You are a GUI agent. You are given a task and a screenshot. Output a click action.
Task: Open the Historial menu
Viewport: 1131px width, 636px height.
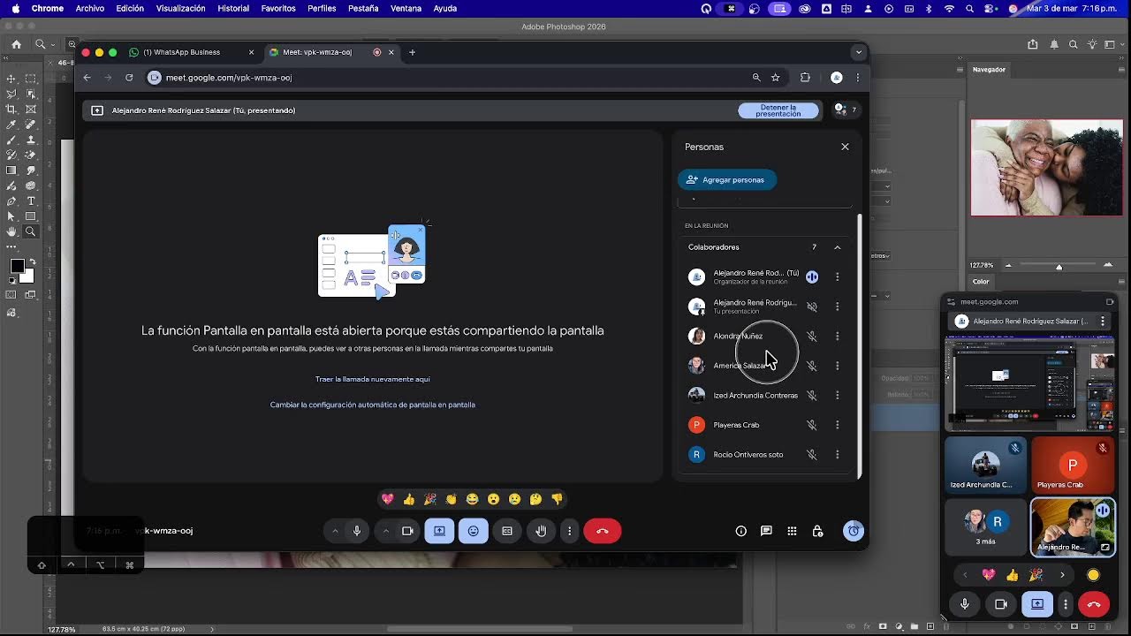(x=233, y=8)
